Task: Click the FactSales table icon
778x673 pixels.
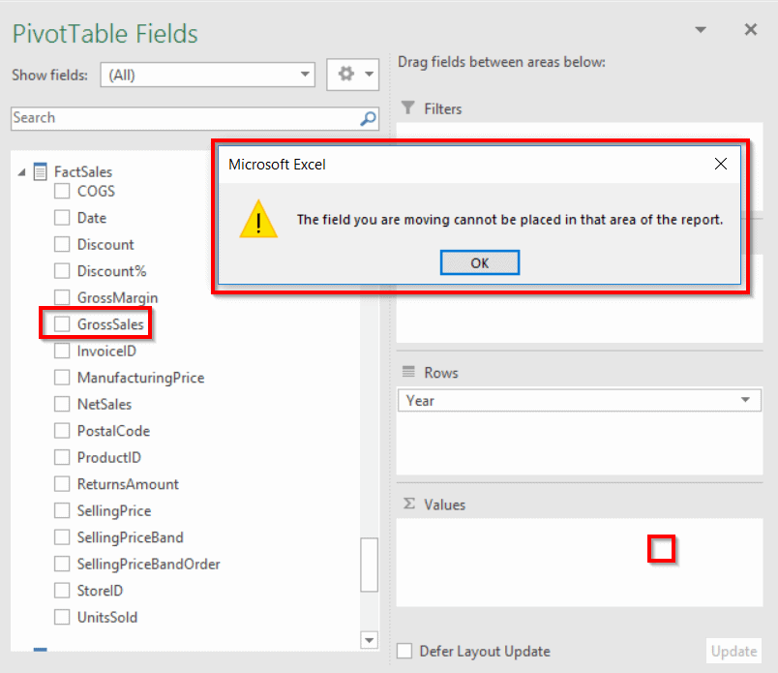Action: pyautogui.click(x=40, y=171)
